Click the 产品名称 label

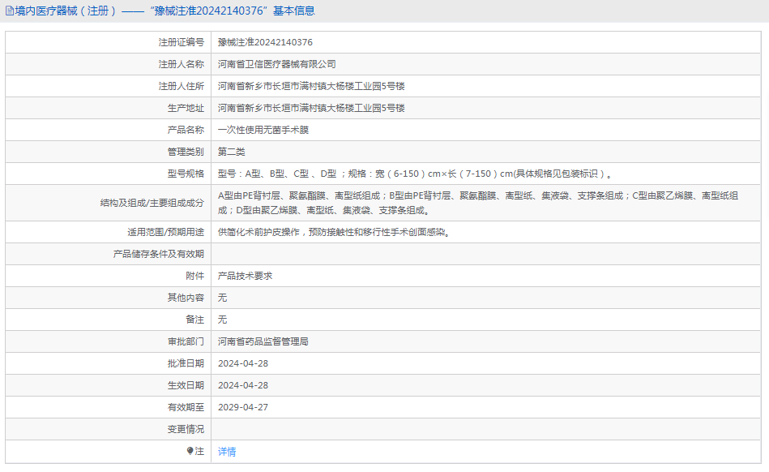(186, 130)
